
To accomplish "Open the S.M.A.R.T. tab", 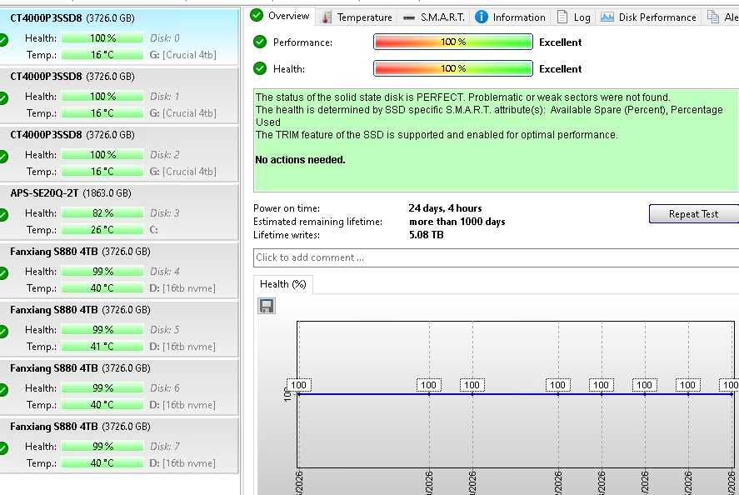I will [x=434, y=17].
